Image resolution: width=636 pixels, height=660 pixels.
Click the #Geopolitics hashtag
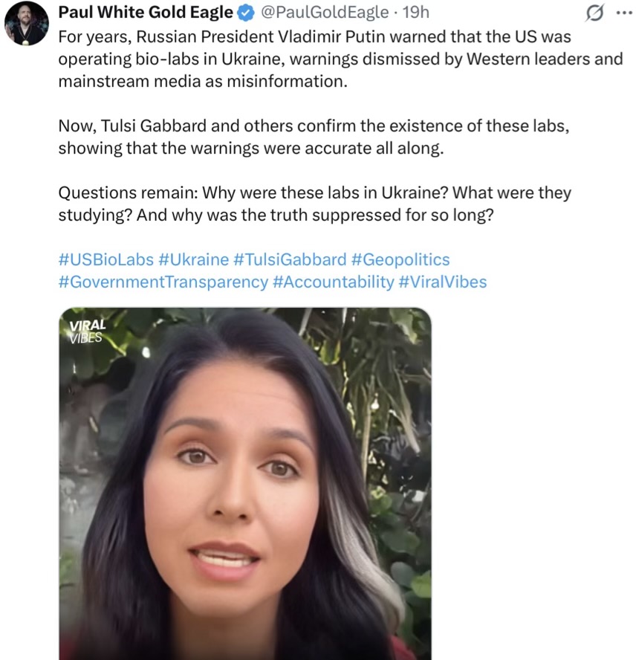pyautogui.click(x=400, y=259)
